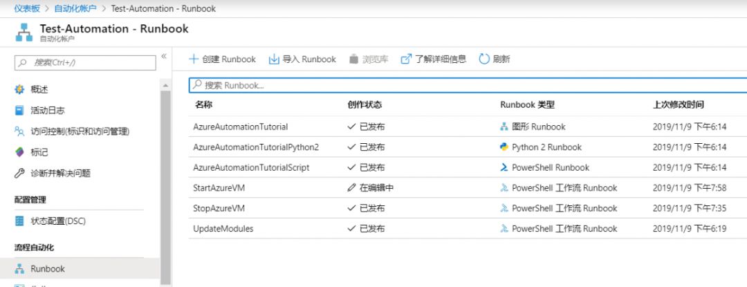Click the sidebar 搜索(Ctrl+/) field
The image size is (747, 287).
tap(85, 63)
